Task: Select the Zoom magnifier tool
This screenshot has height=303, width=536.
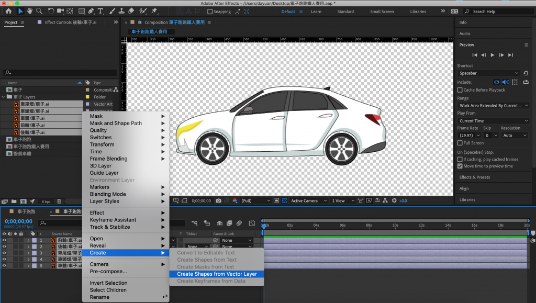Action: point(39,11)
